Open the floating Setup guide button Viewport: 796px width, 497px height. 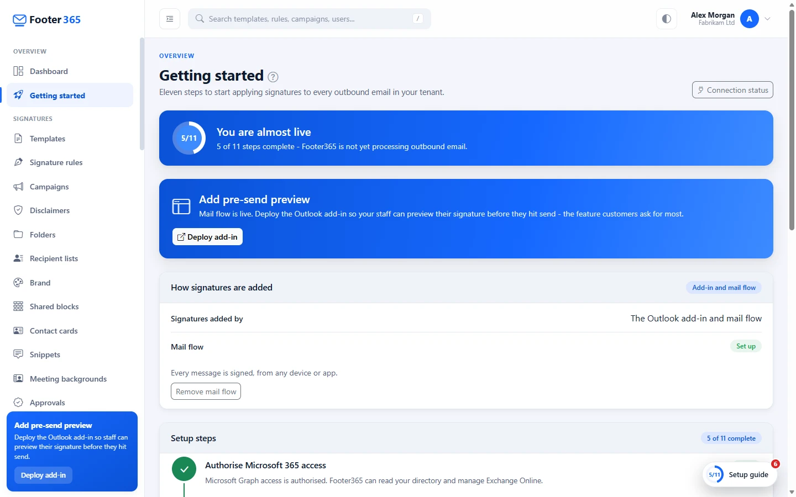740,474
